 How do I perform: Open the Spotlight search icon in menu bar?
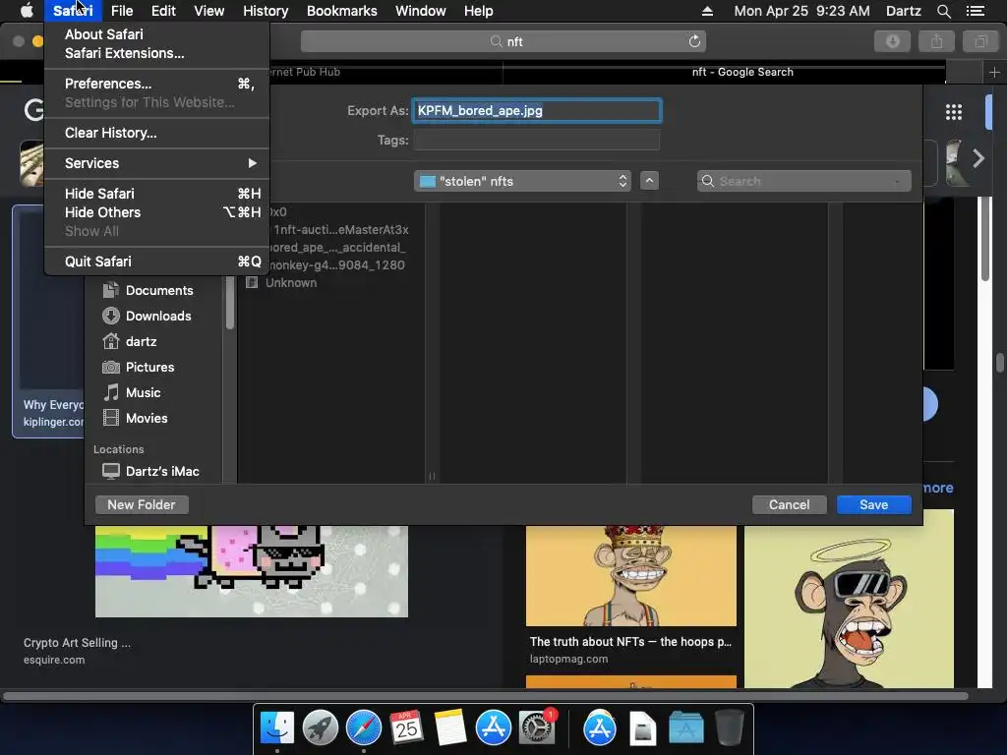pos(943,11)
